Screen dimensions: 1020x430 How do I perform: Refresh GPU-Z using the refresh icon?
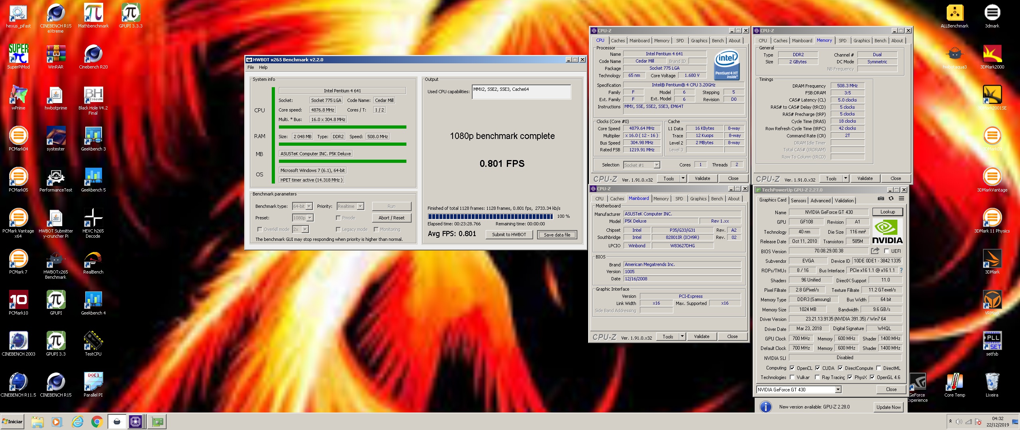[x=891, y=199]
